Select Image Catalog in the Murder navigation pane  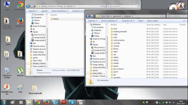click(x=38, y=52)
